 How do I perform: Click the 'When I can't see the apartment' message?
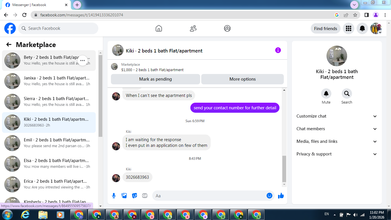coord(159,96)
